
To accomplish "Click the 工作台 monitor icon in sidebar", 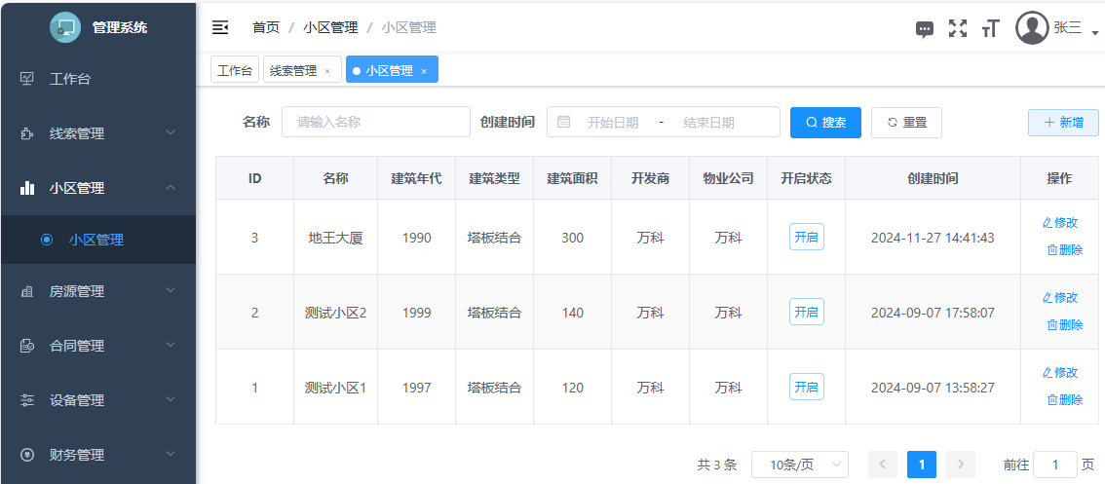I will tap(27, 79).
